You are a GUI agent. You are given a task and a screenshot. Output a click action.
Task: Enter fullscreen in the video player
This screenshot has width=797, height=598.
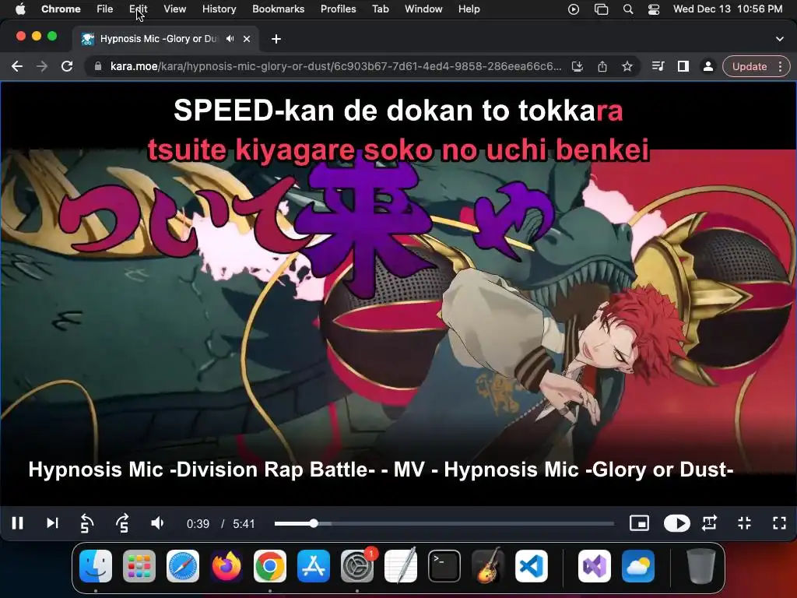click(779, 523)
